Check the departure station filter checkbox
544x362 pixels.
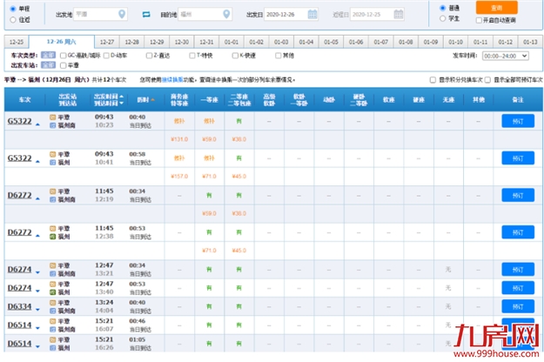pyautogui.click(x=64, y=65)
